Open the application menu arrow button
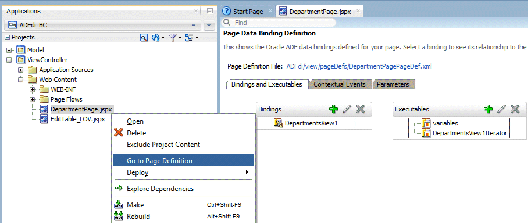The image size is (528, 223). tap(209, 25)
